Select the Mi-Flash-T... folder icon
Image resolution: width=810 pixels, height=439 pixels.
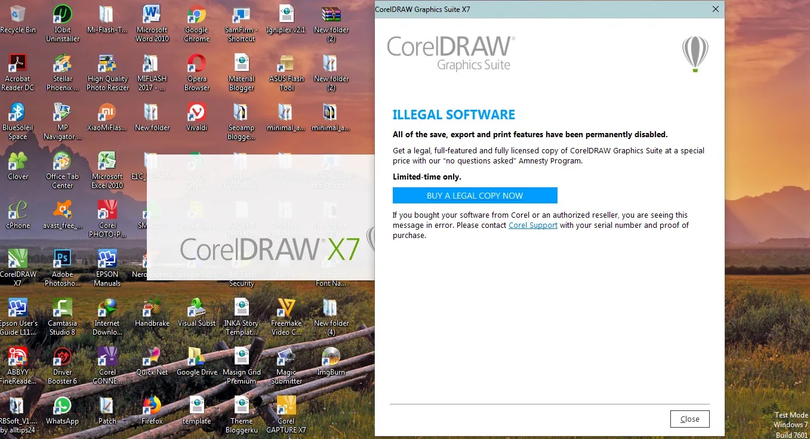point(107,20)
